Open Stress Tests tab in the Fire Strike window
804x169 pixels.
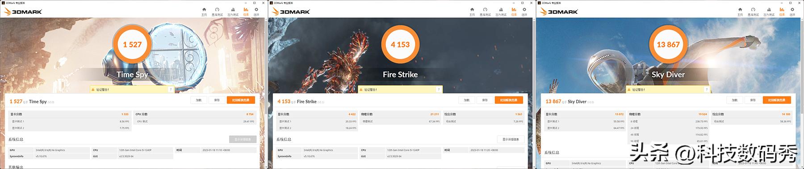coord(501,12)
